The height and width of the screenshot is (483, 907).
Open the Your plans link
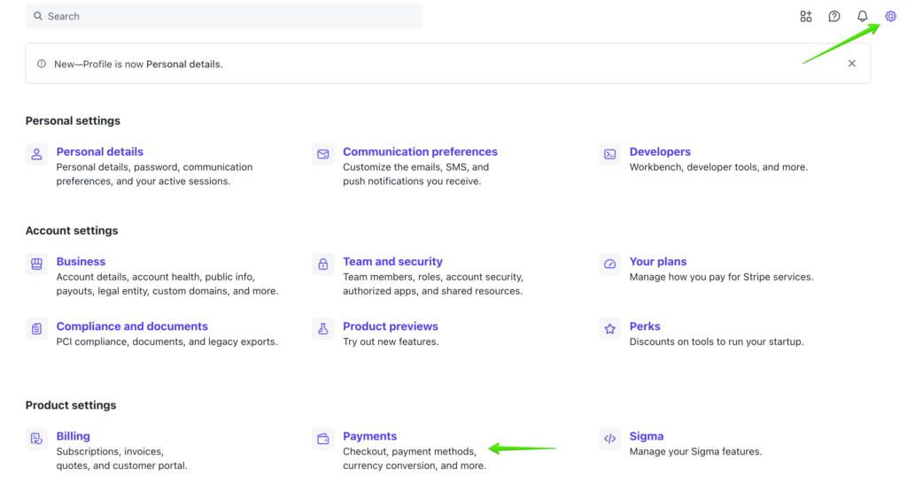click(657, 262)
